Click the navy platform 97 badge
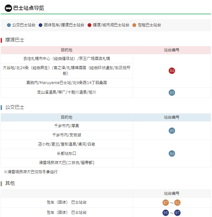212x217 pixels. [x=177, y=213]
